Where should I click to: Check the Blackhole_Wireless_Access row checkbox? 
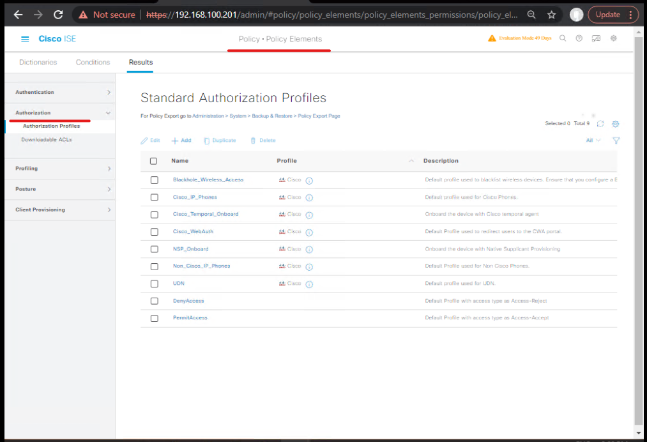coord(155,180)
